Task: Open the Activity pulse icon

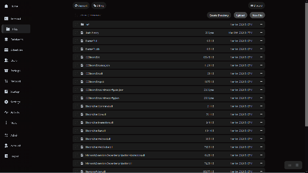Action: [6, 112]
